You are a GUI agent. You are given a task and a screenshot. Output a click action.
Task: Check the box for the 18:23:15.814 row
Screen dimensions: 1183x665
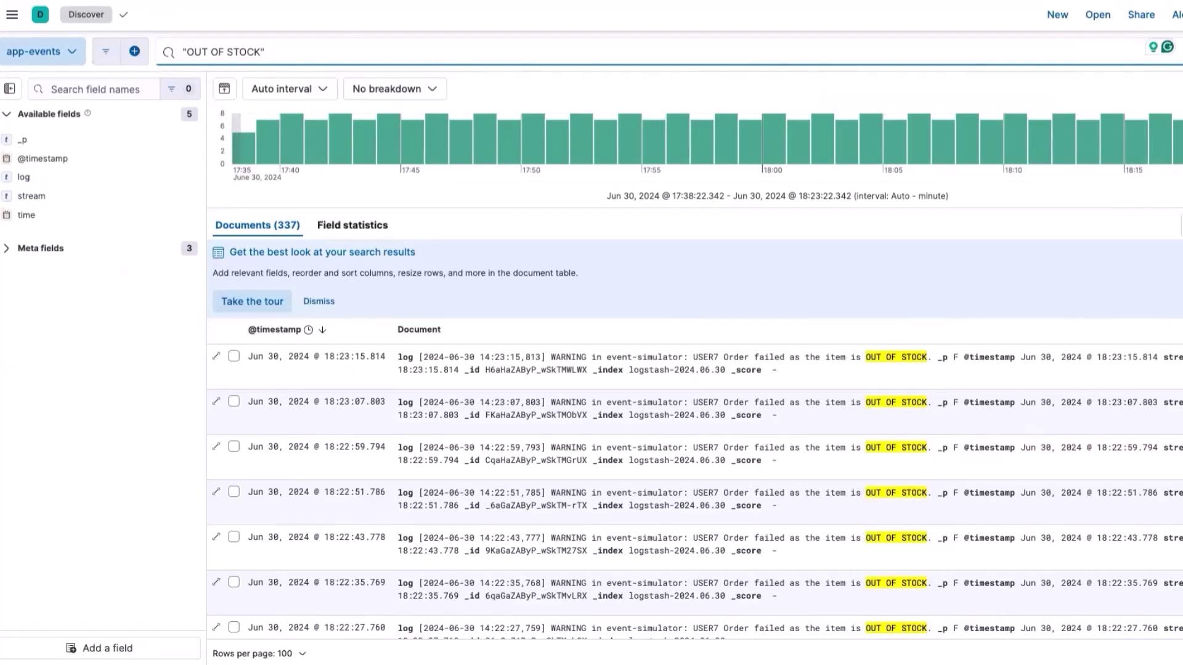[x=234, y=356]
